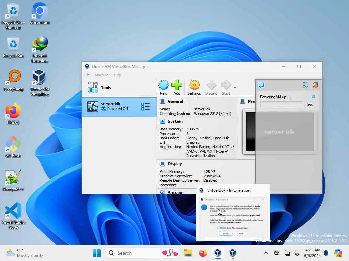
Task: Click the Preview section header
Action: click(252, 101)
